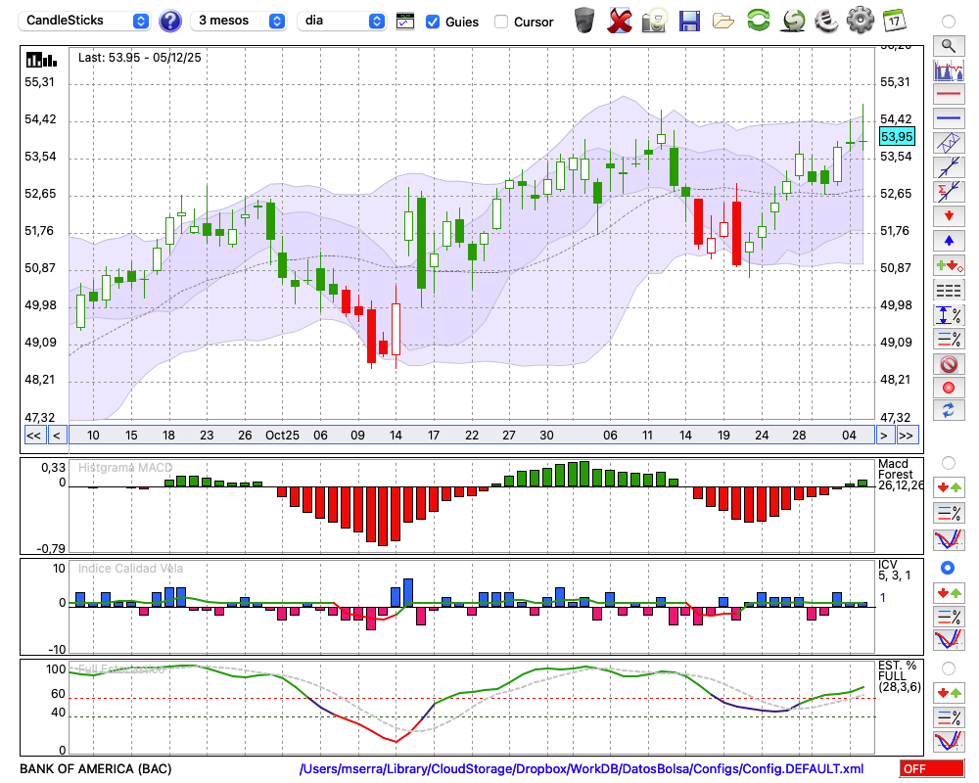Click the Macd Forest 26,12,26 label

(901, 475)
